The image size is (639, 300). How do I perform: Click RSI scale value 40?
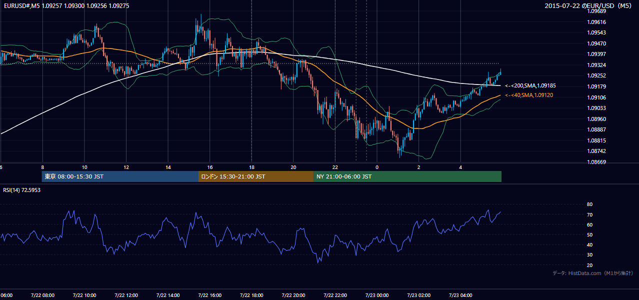point(589,244)
